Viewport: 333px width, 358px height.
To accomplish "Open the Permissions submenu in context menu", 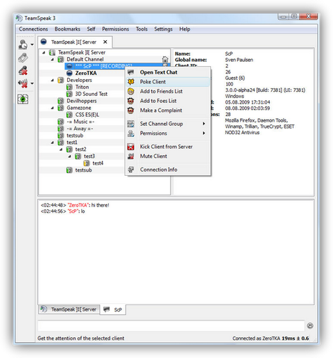I will [169, 133].
